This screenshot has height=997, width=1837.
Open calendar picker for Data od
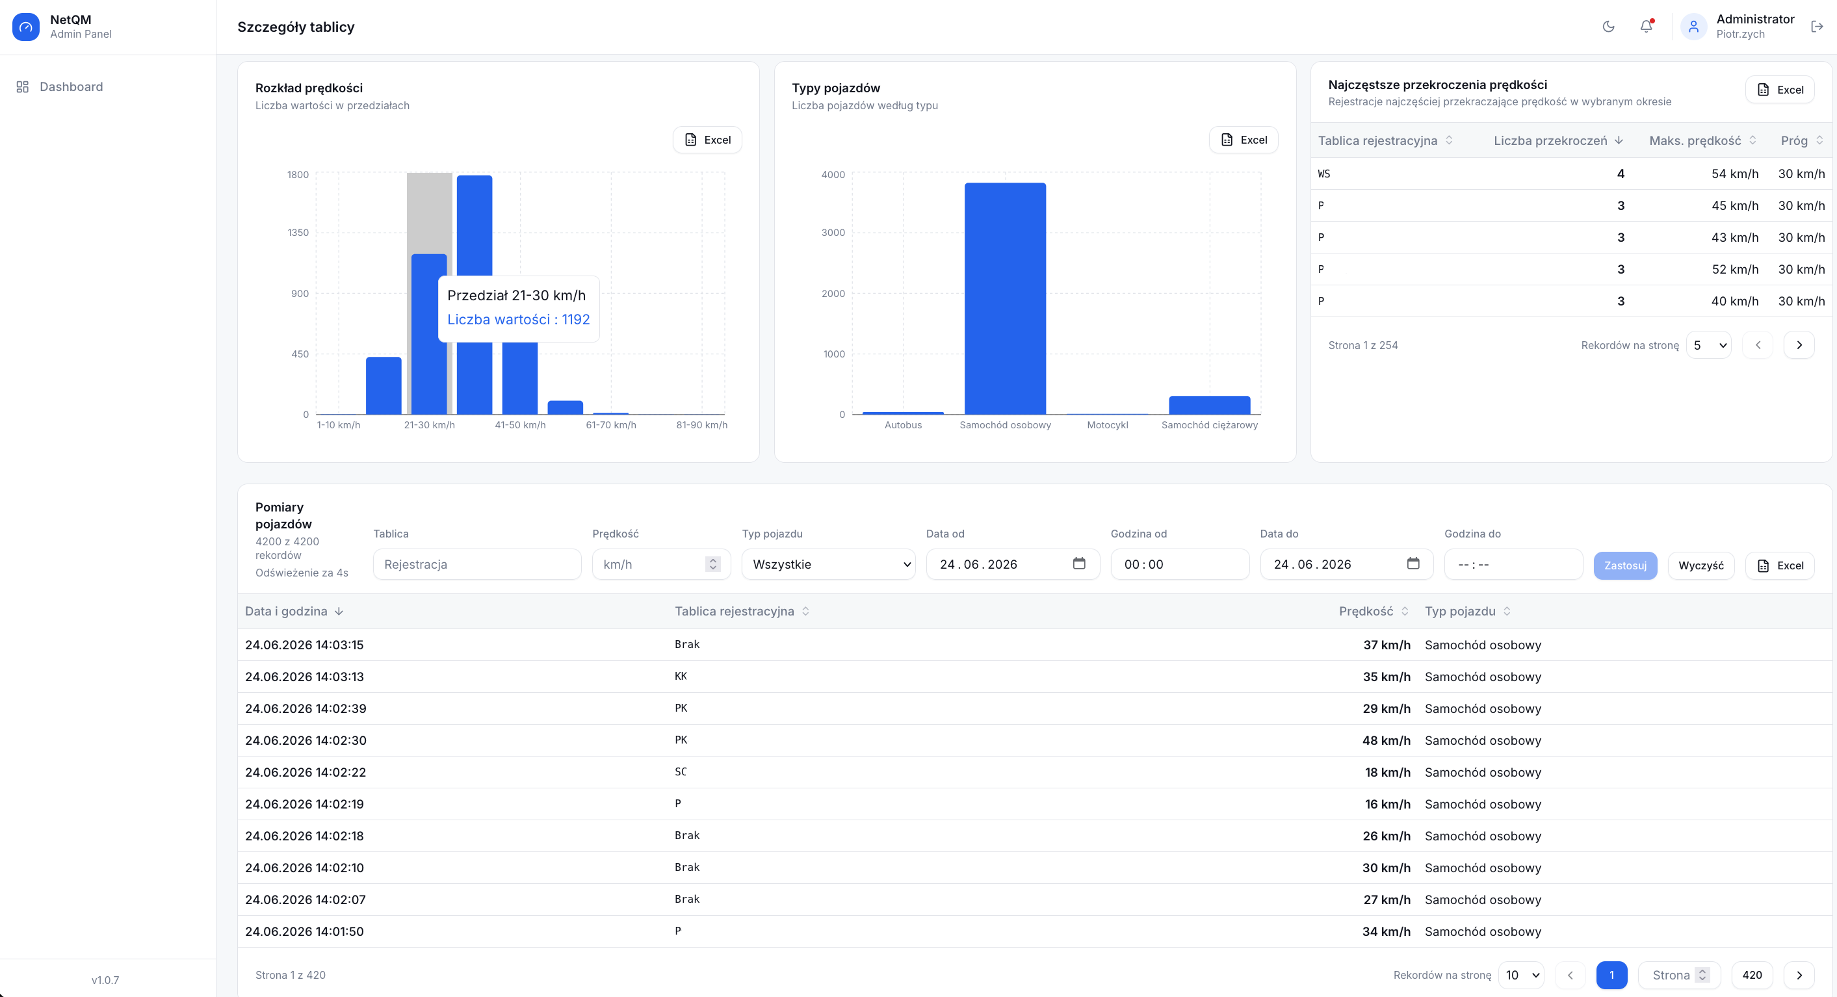[x=1079, y=563]
